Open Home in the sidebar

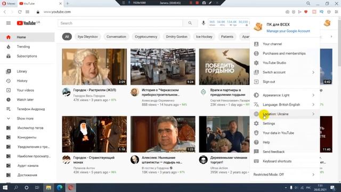point(27,37)
